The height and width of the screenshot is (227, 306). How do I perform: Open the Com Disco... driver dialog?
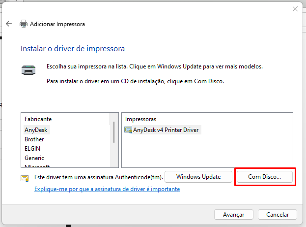coord(265,176)
